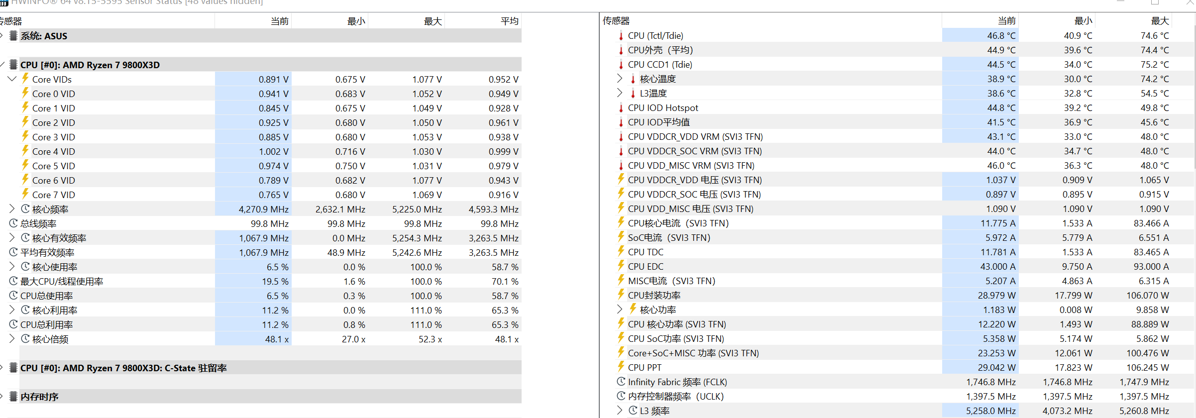The image size is (1196, 418).
Task: Click the right panel 传感器 column header
Action: (x=770, y=20)
